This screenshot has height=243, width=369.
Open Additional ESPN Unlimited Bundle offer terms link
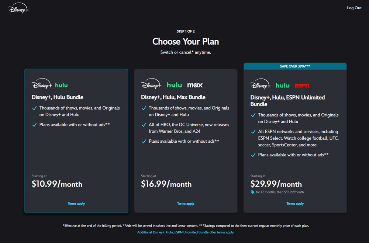coord(186,232)
